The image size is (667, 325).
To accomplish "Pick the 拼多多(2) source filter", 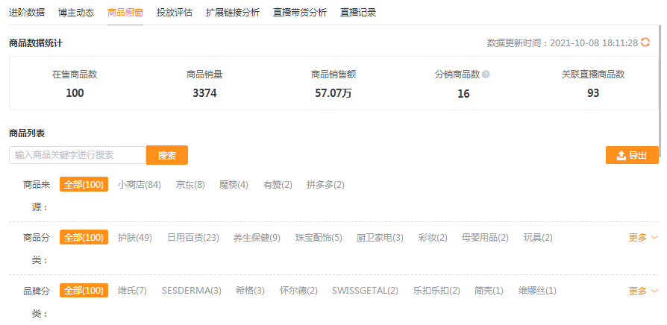I will pyautogui.click(x=325, y=184).
